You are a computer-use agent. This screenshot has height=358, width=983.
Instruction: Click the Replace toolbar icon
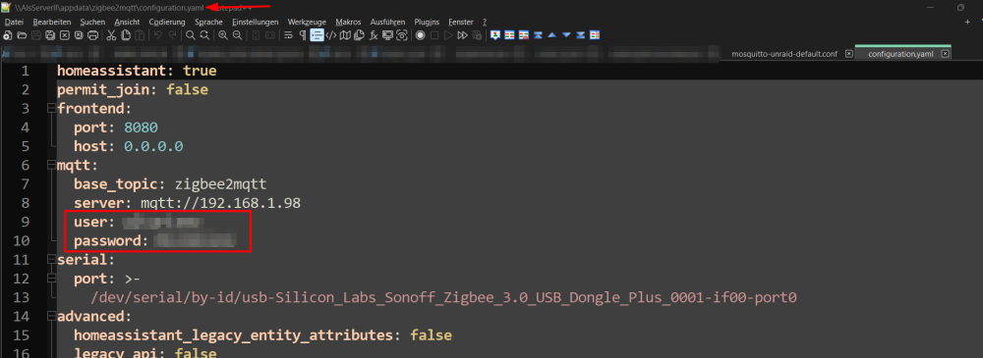pyautogui.click(x=204, y=35)
